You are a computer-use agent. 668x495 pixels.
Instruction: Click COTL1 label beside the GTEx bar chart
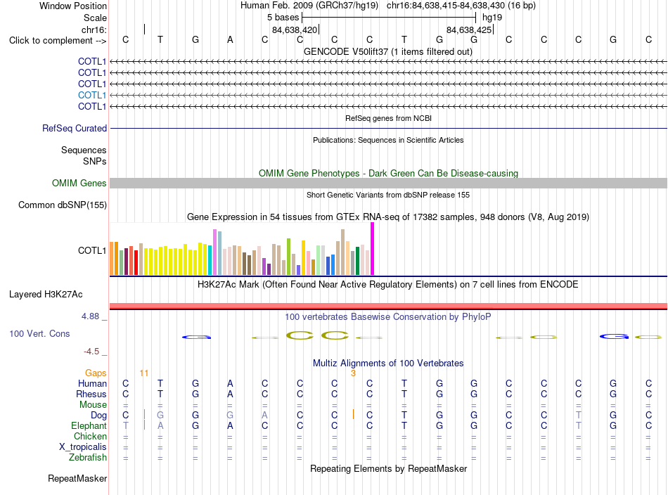point(91,250)
